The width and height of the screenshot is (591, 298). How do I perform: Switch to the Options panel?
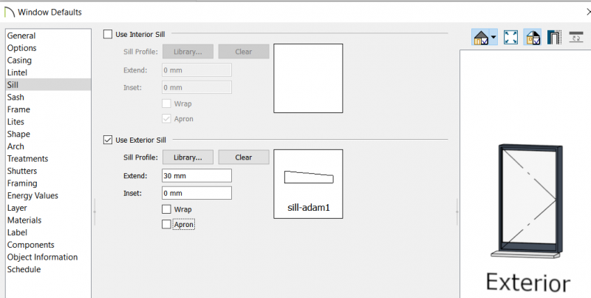pos(22,48)
